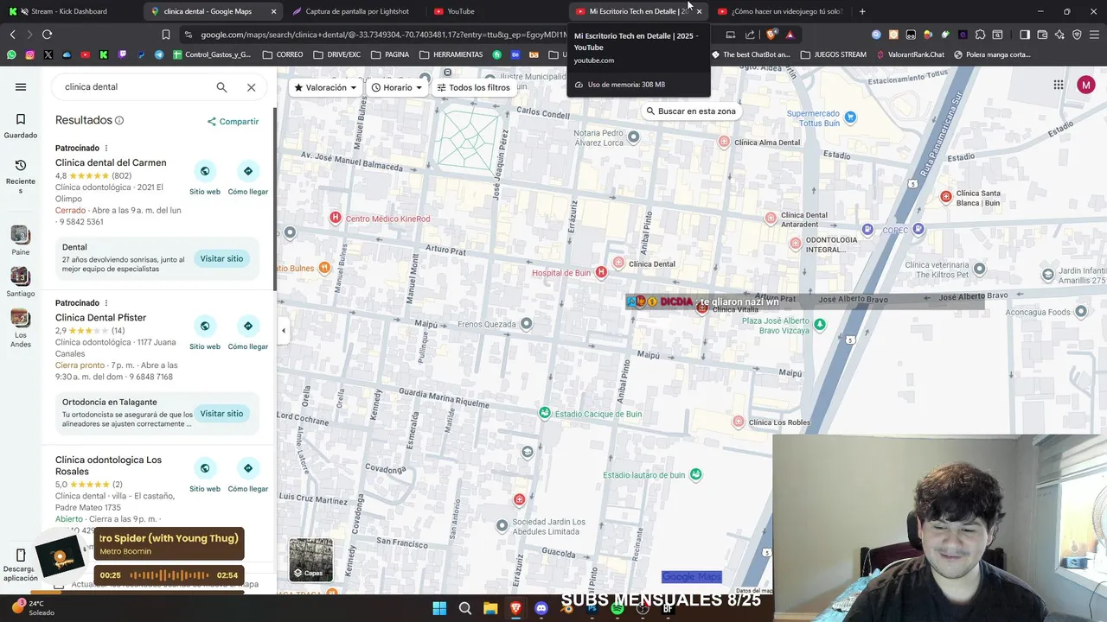Close the Mi Escritorio Tech en Detalle tab
Image resolution: width=1107 pixels, height=622 pixels.
[699, 11]
